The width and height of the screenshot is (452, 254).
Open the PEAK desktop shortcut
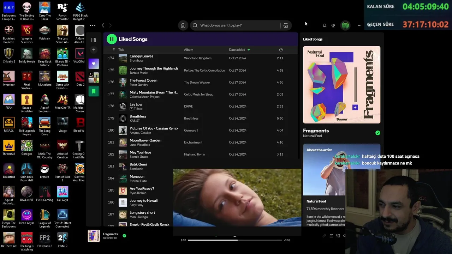(9, 102)
